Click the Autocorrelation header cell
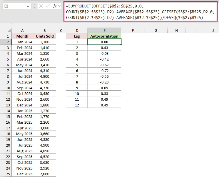 pyautogui.click(x=104, y=36)
